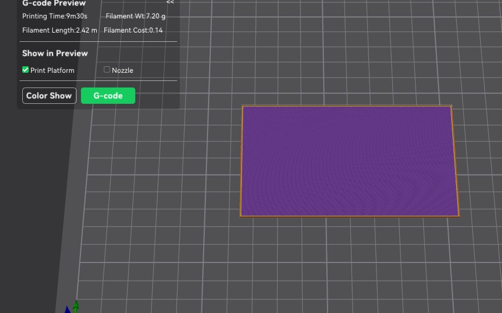
Task: Uncheck the Print Platform checkbox
Action: tap(26, 70)
